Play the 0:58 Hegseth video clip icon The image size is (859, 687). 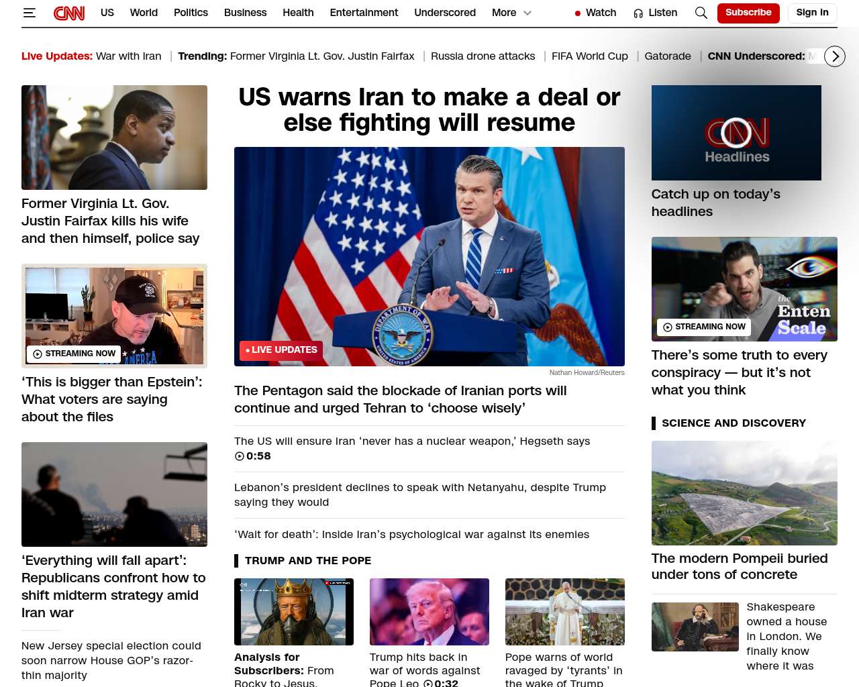pyautogui.click(x=240, y=456)
